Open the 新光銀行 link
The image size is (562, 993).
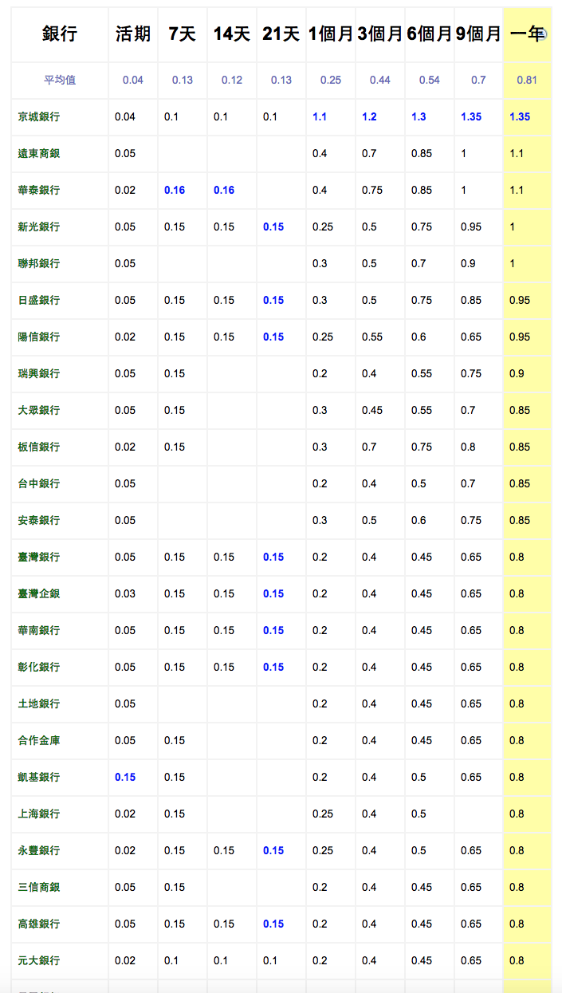[39, 227]
